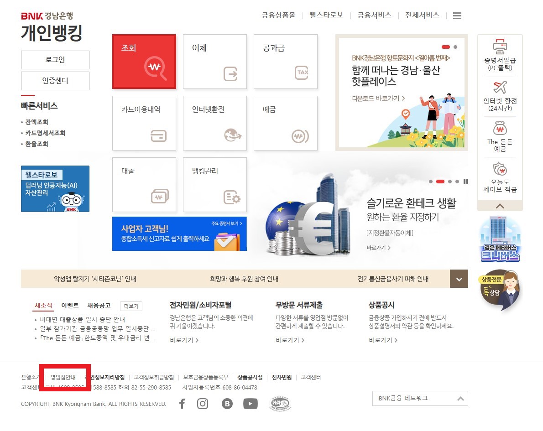
Task: Click 바로가기 under 슬기로운 환테크 생활
Action: (x=379, y=248)
